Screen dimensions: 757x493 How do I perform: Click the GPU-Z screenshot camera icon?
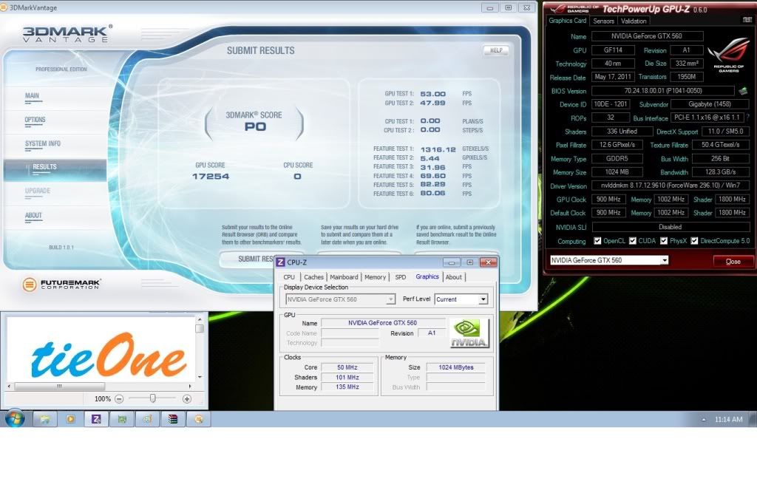click(747, 20)
